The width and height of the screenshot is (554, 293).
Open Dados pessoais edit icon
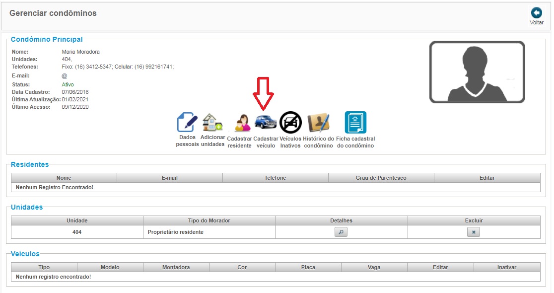click(x=187, y=122)
